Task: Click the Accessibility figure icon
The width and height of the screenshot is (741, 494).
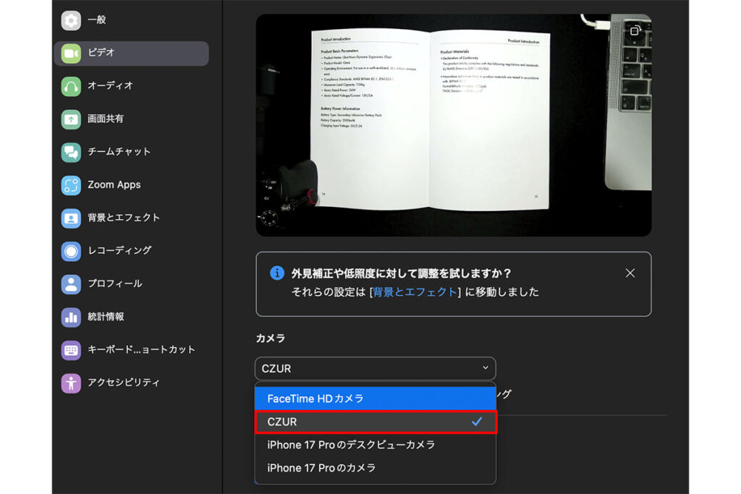Action: [71, 383]
